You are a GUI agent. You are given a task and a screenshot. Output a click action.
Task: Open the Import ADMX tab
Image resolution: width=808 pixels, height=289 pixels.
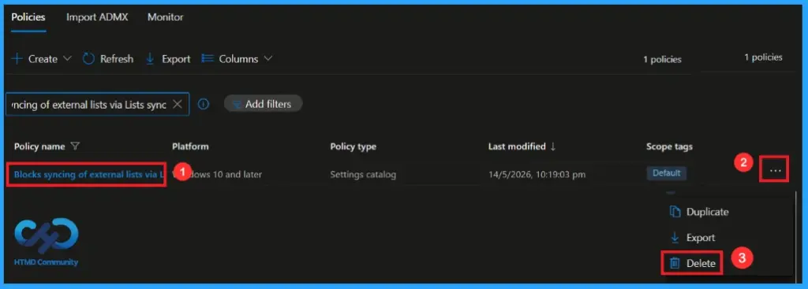click(x=97, y=17)
